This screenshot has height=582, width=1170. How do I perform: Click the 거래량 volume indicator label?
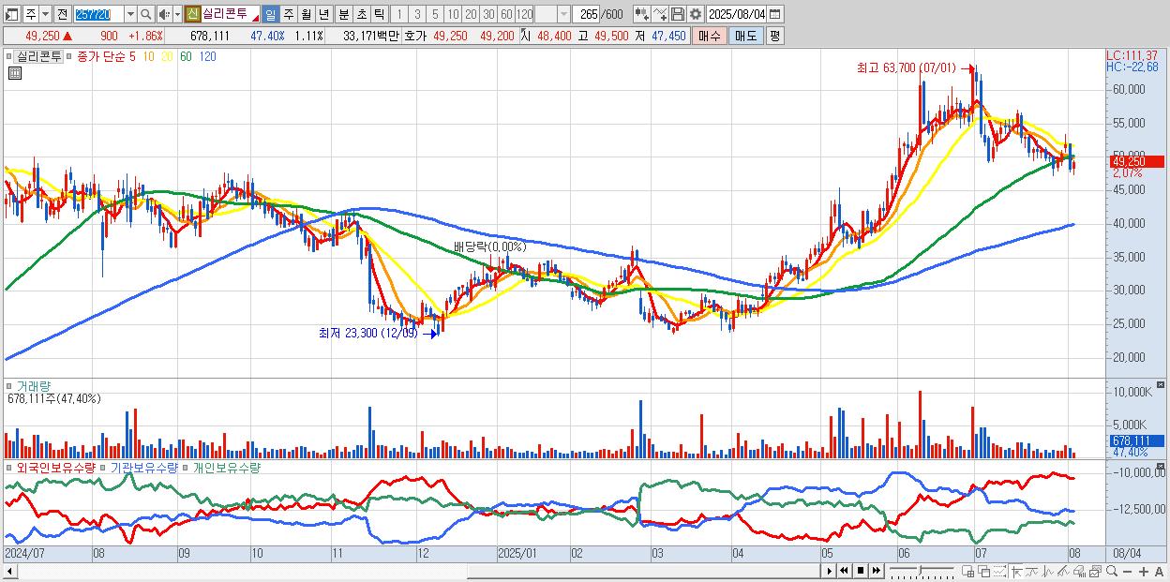click(33, 386)
